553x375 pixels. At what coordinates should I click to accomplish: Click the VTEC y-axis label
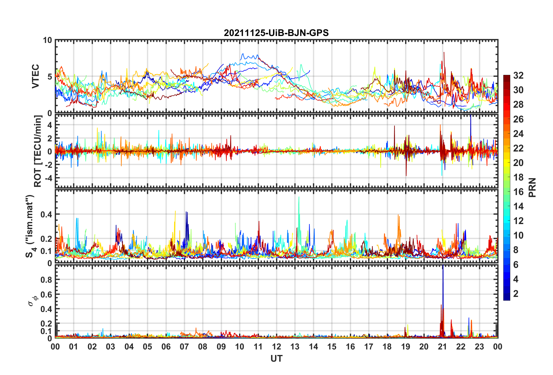pos(35,76)
